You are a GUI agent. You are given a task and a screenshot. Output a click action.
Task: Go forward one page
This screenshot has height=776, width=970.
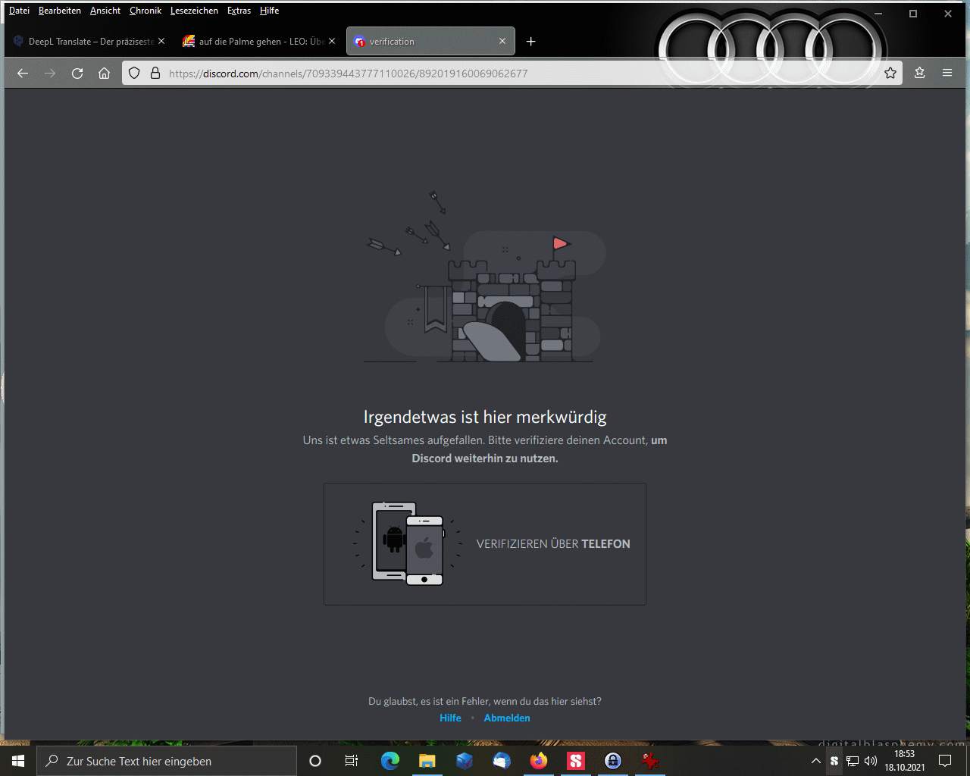(50, 74)
